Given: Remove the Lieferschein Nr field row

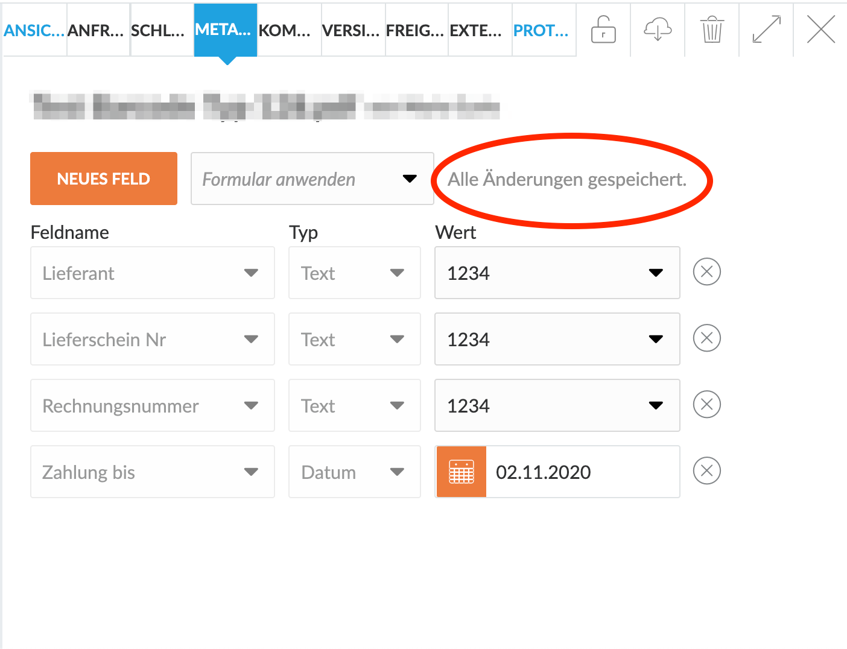Looking at the screenshot, I should pyautogui.click(x=707, y=338).
